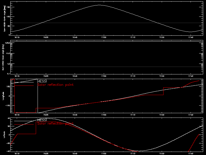Click the 'Sun-HESSI-Moon angle [deg]' axis label
206x155 pixels.
tap(3, 57)
